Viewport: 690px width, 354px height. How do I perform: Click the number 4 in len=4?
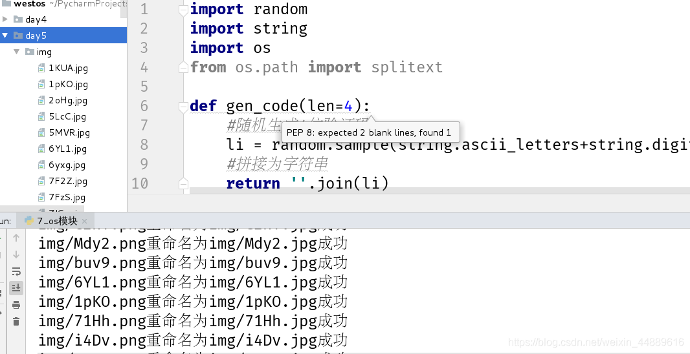tap(348, 106)
